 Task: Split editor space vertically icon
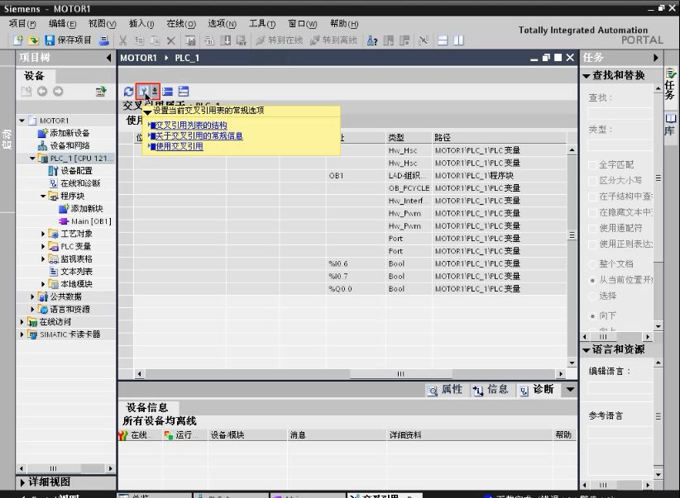458,40
